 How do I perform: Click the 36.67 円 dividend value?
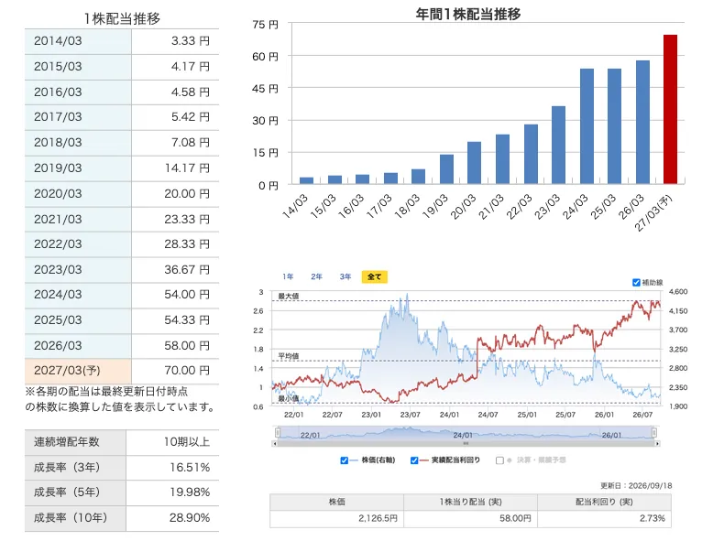187,269
